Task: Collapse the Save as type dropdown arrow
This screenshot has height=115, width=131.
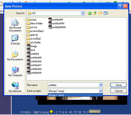Action: tap(101, 91)
